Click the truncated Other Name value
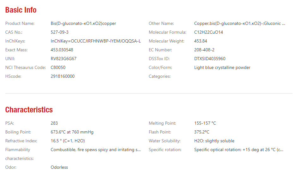Viewport: 300px width, 170px height. click(x=240, y=23)
